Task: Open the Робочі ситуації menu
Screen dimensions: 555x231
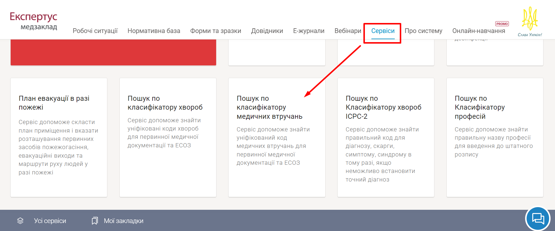Action: point(95,31)
